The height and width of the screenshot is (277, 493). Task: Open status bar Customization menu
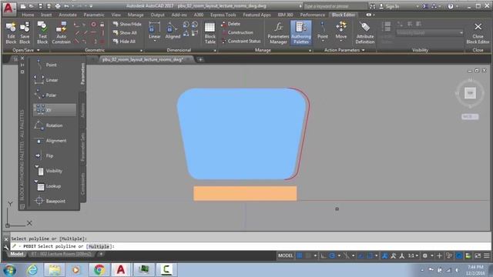[486, 255]
